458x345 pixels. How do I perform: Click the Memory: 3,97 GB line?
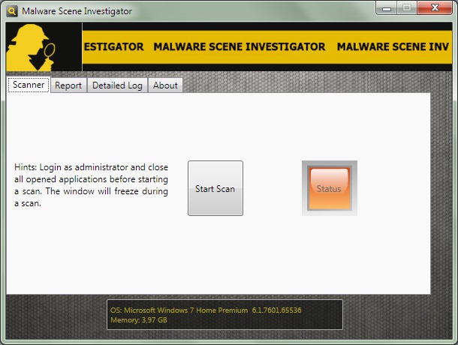139,320
